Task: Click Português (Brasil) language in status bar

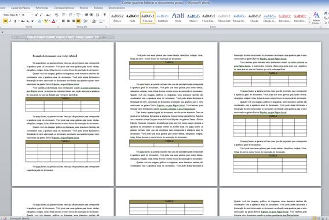Action: point(20,218)
